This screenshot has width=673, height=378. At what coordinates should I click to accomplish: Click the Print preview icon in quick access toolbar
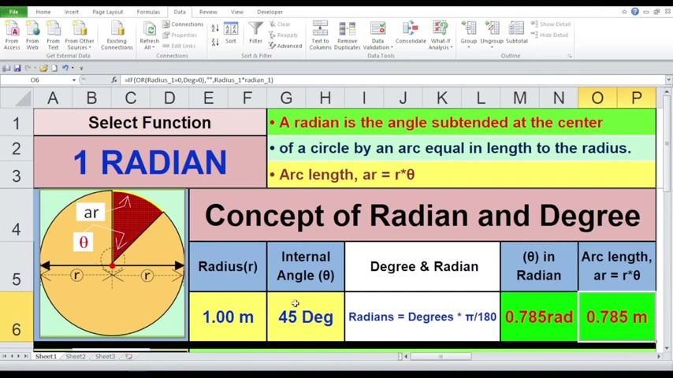click(6, 68)
